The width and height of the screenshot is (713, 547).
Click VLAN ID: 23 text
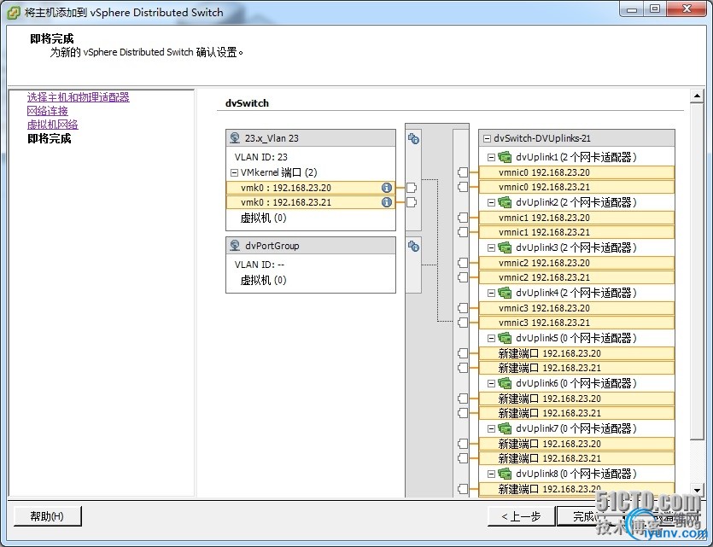click(x=261, y=157)
